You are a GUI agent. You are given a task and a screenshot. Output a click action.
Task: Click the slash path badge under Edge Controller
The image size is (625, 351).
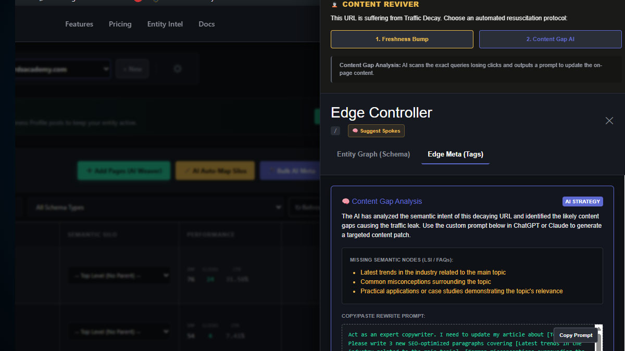click(x=335, y=131)
